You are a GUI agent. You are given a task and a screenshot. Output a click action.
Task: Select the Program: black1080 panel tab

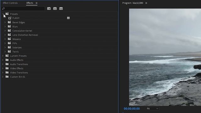pyautogui.click(x=133, y=3)
